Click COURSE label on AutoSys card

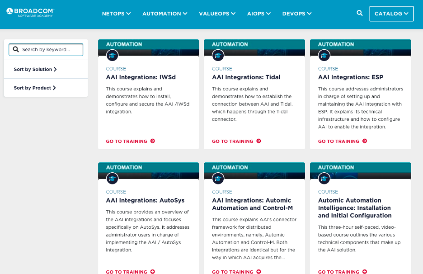click(x=116, y=192)
